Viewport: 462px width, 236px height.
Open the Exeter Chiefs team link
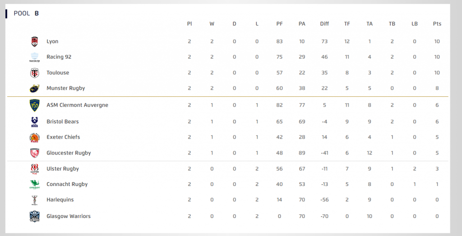[63, 137]
